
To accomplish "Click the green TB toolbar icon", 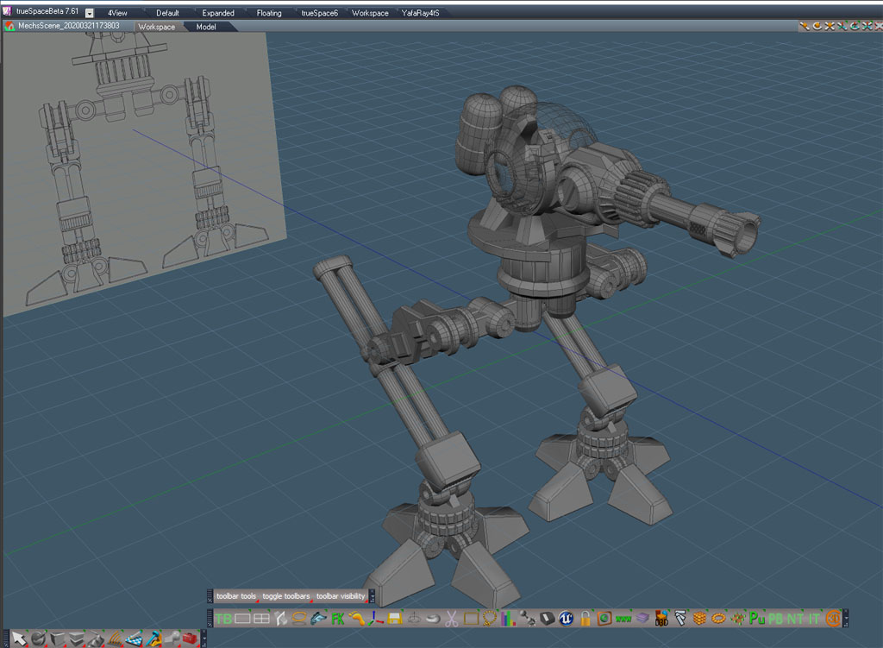I will (223, 619).
